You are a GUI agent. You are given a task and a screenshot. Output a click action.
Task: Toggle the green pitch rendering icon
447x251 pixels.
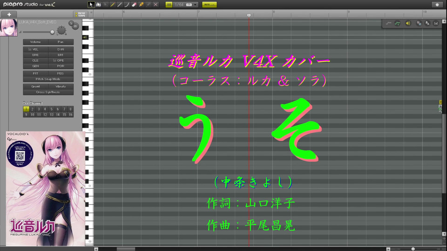pos(397,23)
